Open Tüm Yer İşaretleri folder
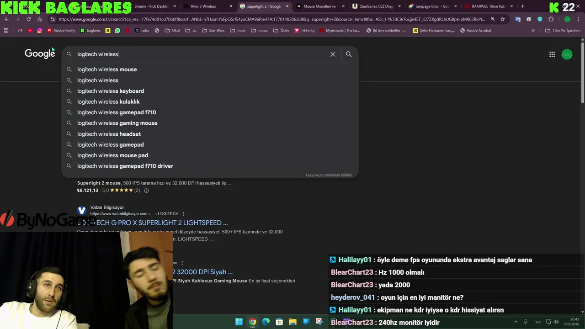 click(563, 31)
